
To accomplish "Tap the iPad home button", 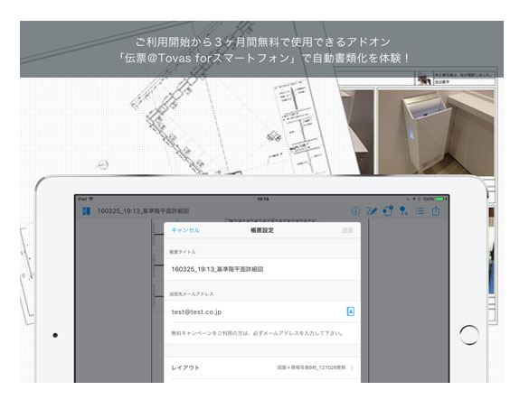I will [x=469, y=335].
